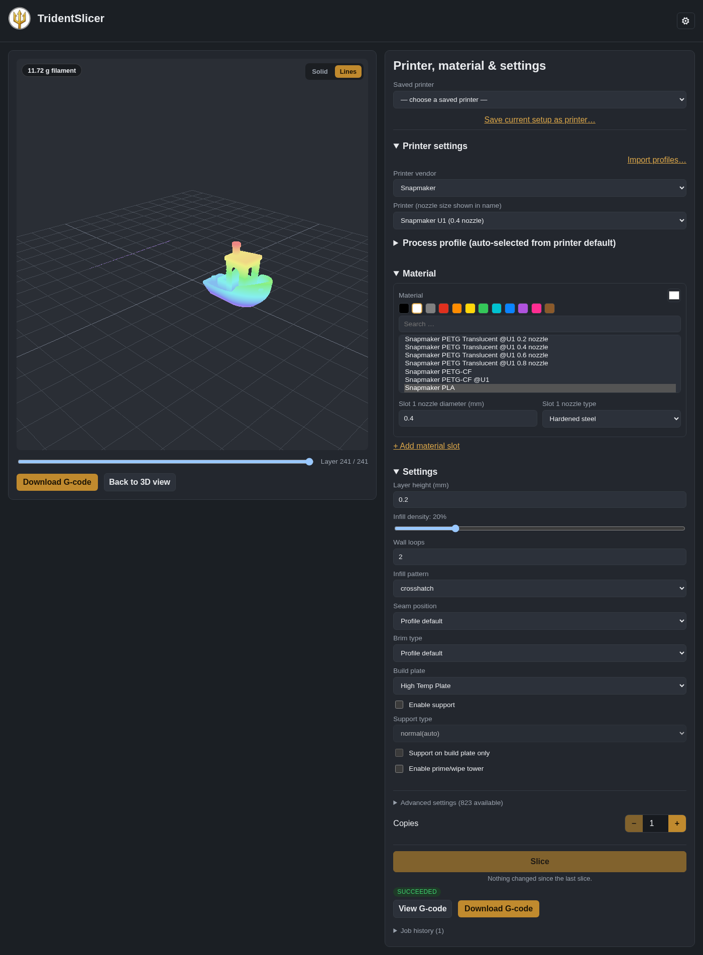Image resolution: width=703 pixels, height=955 pixels.
Task: Expand Job history (1)
Action: click(x=418, y=931)
